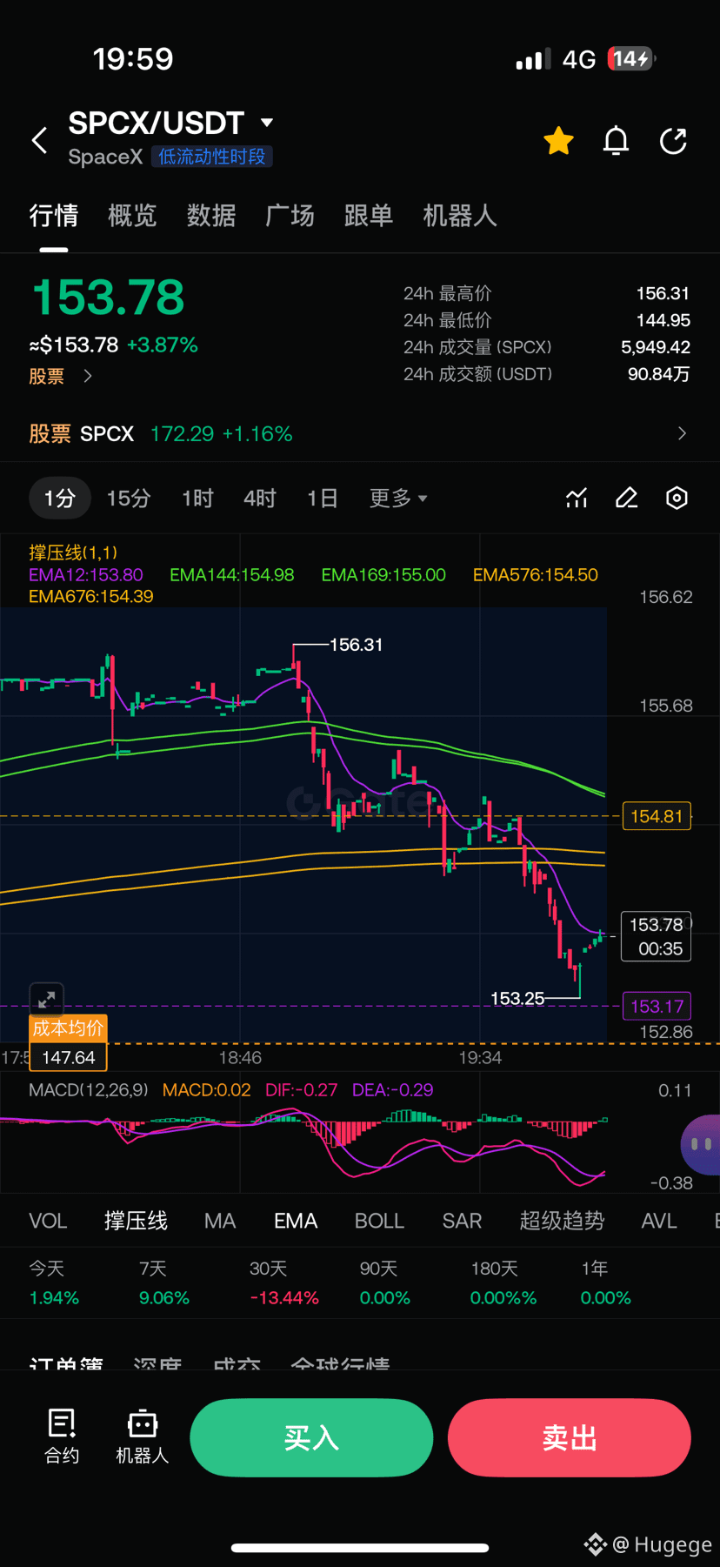Tap the green 买入 buy button
The width and height of the screenshot is (720, 1567).
tap(311, 1437)
